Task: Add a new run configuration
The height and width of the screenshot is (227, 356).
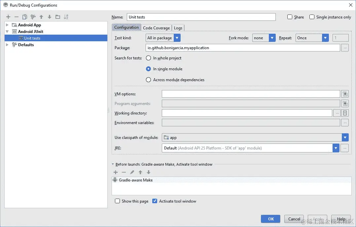Action: [x=8, y=17]
